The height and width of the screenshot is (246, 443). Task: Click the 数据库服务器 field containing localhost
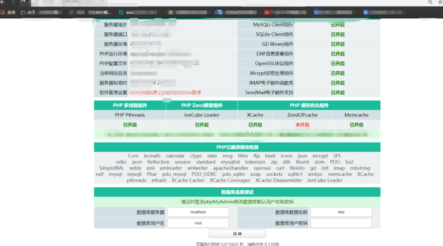(198, 212)
